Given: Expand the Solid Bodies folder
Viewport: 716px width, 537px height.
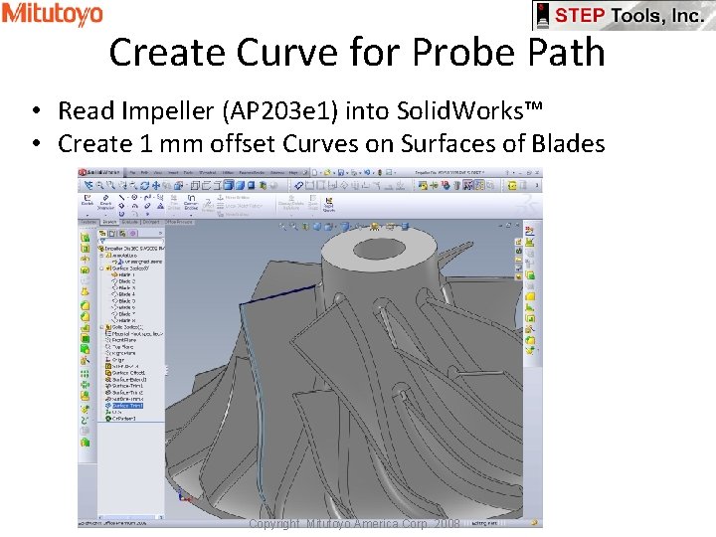Looking at the screenshot, I should [x=101, y=327].
